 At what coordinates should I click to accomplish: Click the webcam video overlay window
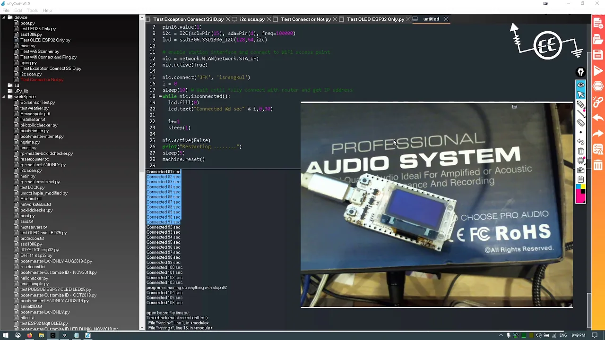pyautogui.click(x=436, y=205)
